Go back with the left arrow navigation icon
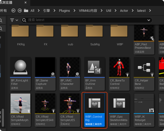164x131 pixels. coord(13,10)
